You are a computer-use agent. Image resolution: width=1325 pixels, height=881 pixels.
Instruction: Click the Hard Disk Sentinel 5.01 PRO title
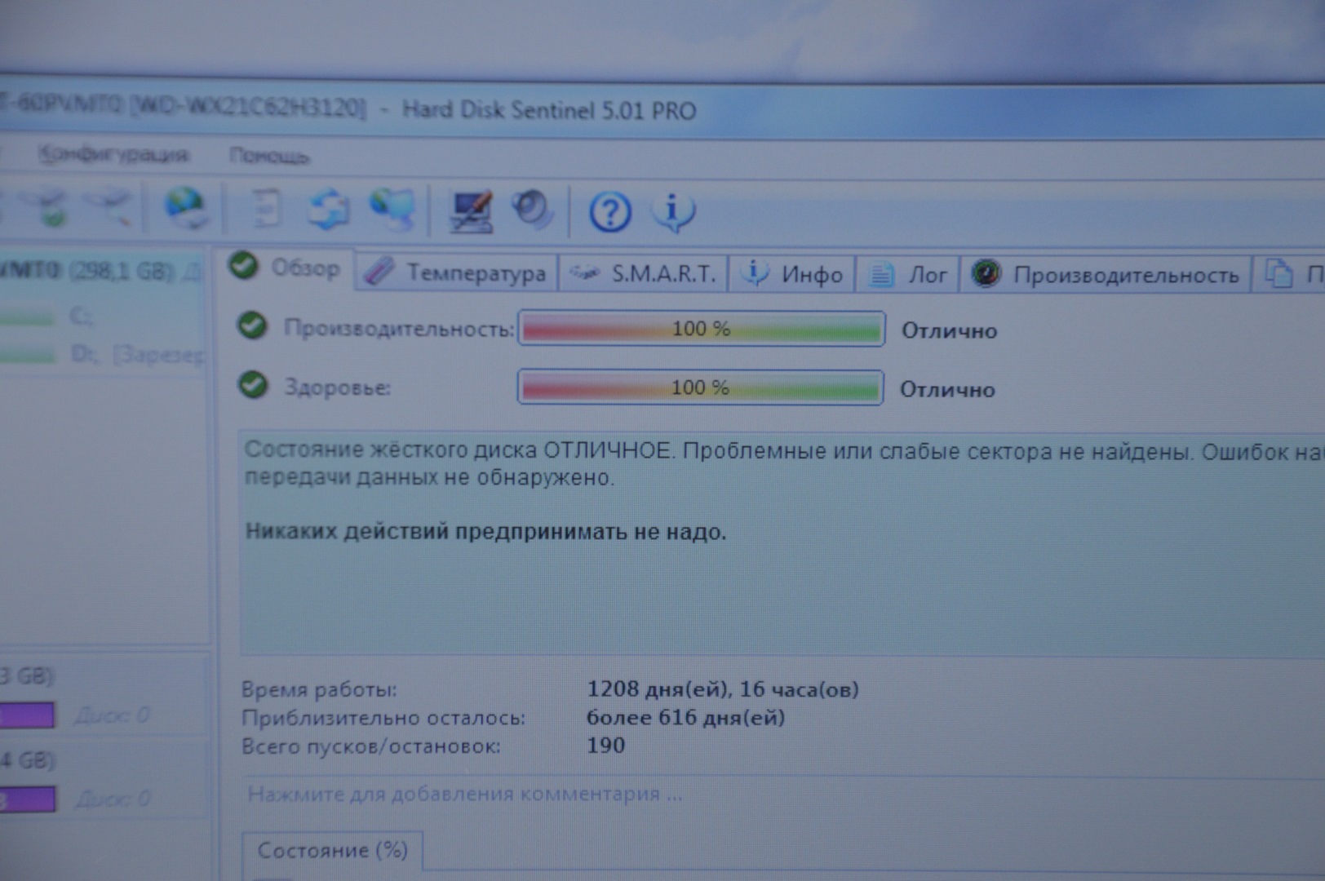point(549,110)
